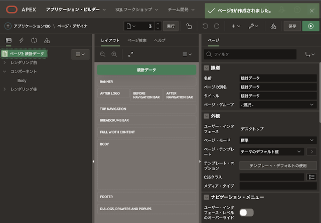This screenshot has width=321, height=223.
Task: Click the 名前 input field
Action: [x=278, y=78]
